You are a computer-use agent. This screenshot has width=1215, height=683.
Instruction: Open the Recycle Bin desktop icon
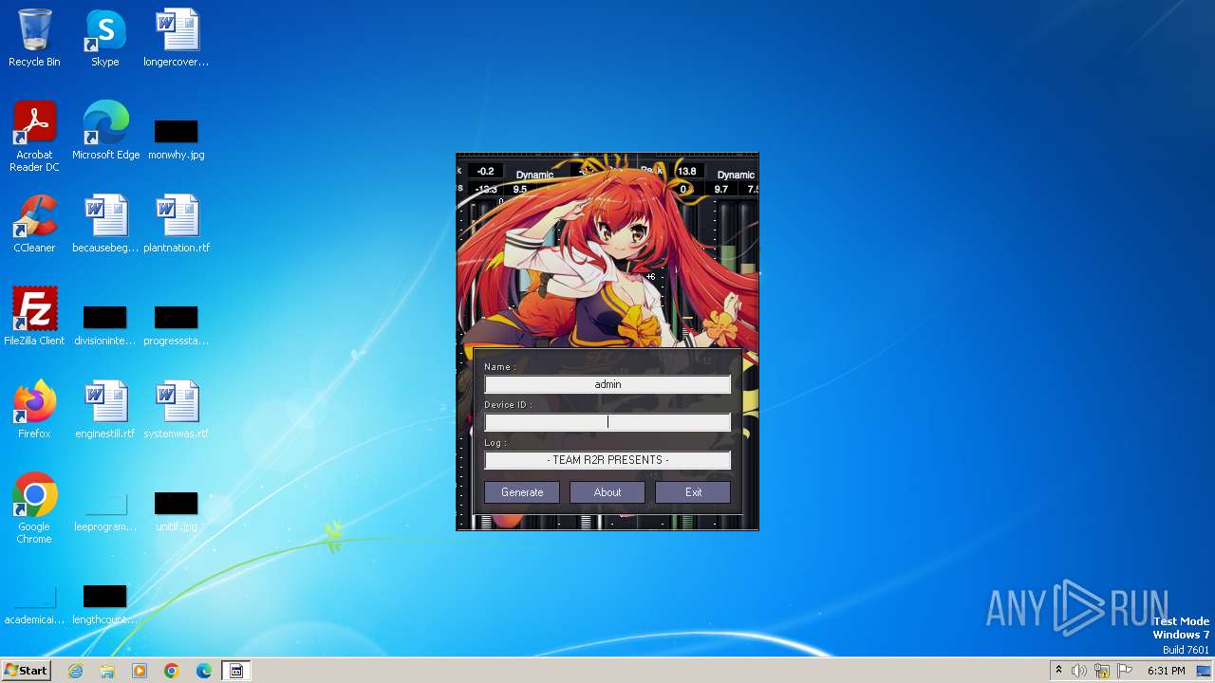(x=34, y=38)
